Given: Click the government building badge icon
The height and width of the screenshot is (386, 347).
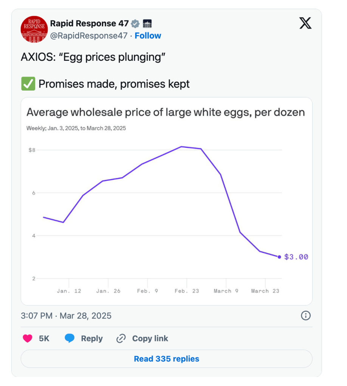Looking at the screenshot, I should click(147, 24).
